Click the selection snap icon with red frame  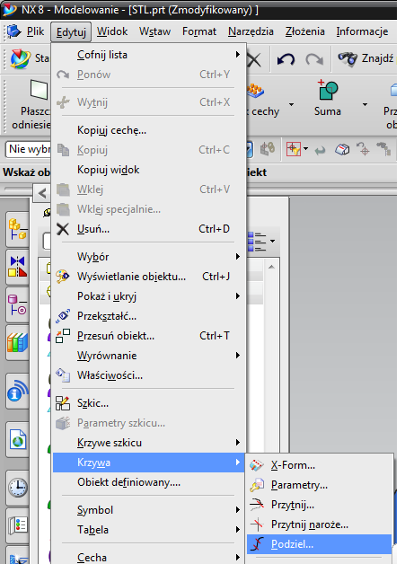293,149
